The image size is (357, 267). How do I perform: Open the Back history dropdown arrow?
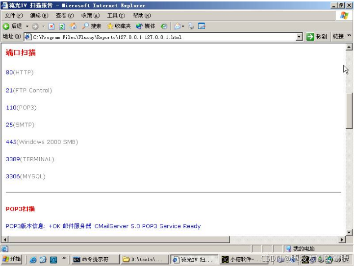point(27,26)
